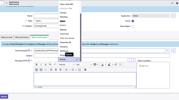Click the Email template info icon
The image size is (179, 100).
(173, 50)
